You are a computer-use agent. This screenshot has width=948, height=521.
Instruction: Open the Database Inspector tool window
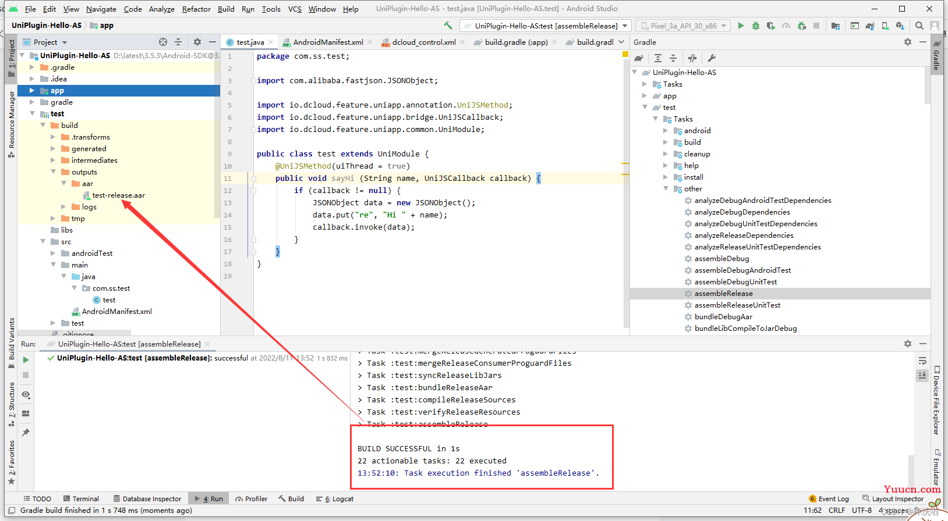tap(147, 499)
